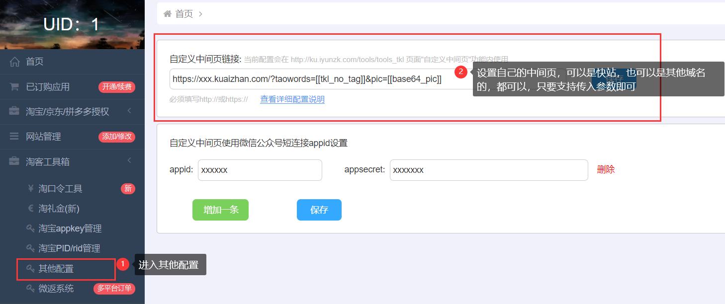Click the 自定义中间页链接 label
This screenshot has height=304, width=725.
[x=205, y=59]
